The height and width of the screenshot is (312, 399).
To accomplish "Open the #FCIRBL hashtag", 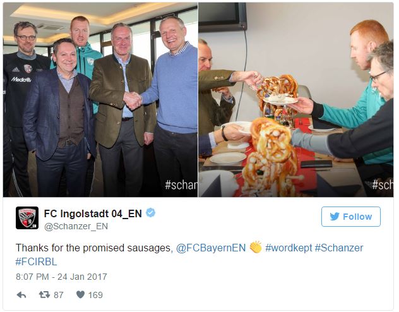I will (36, 262).
